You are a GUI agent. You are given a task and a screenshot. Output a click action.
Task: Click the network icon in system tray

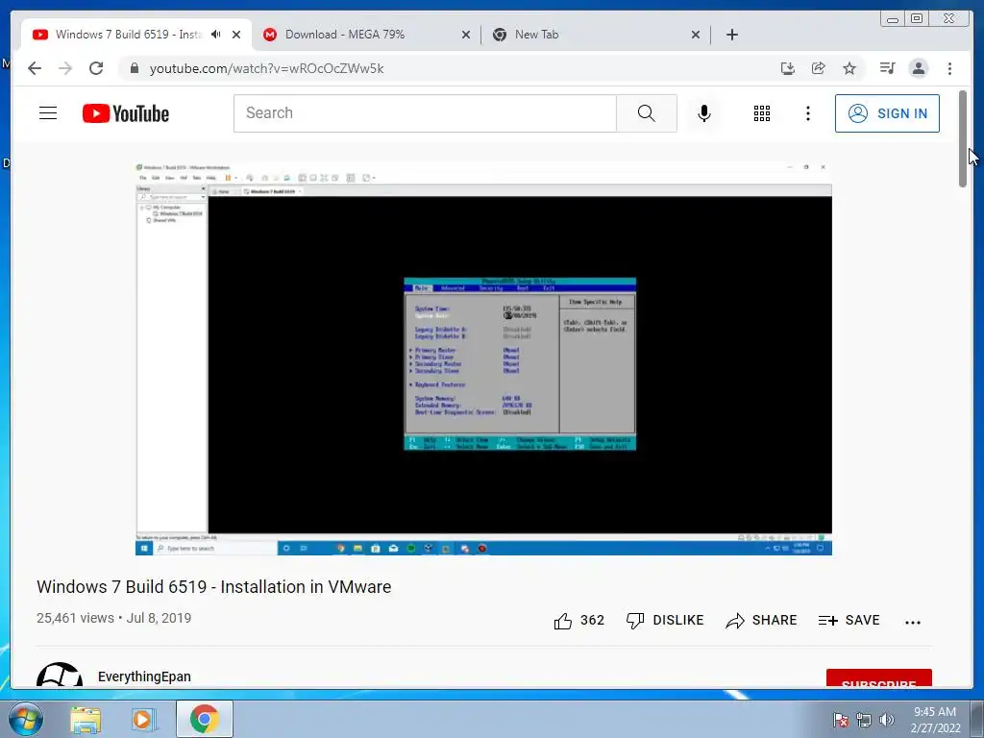[864, 720]
